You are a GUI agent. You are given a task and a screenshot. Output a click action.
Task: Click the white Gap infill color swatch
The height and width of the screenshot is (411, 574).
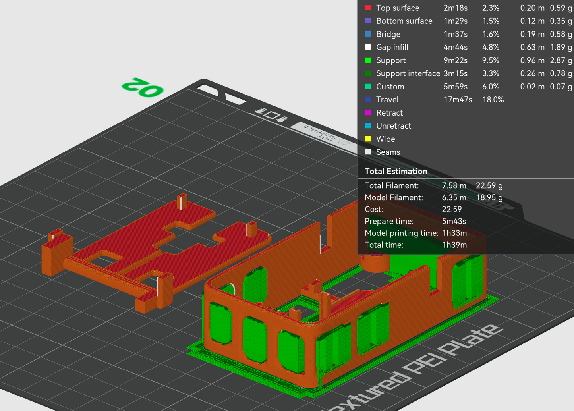[368, 47]
